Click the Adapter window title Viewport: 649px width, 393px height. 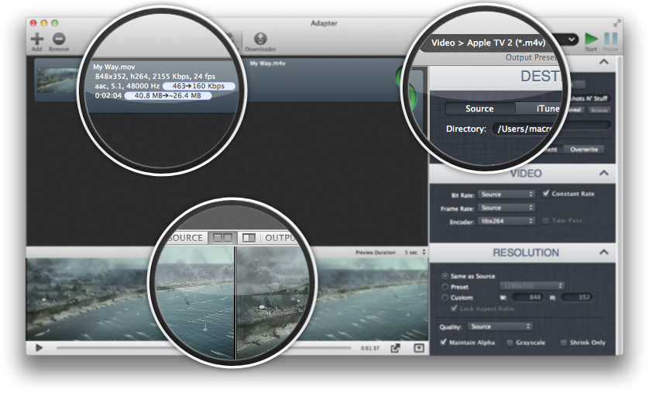pos(324,23)
